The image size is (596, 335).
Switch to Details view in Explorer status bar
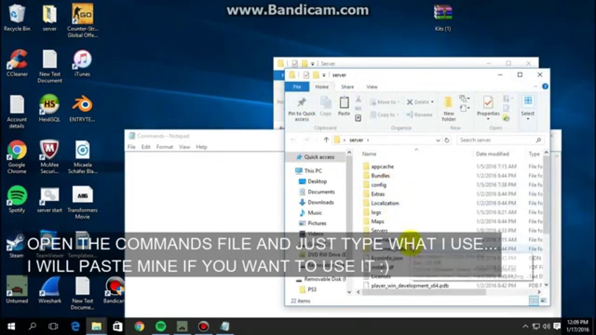coord(534,301)
